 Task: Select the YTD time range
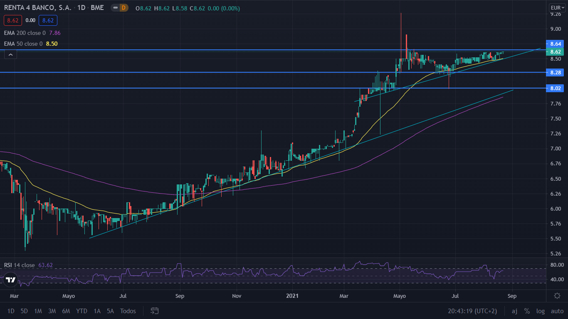point(81,311)
